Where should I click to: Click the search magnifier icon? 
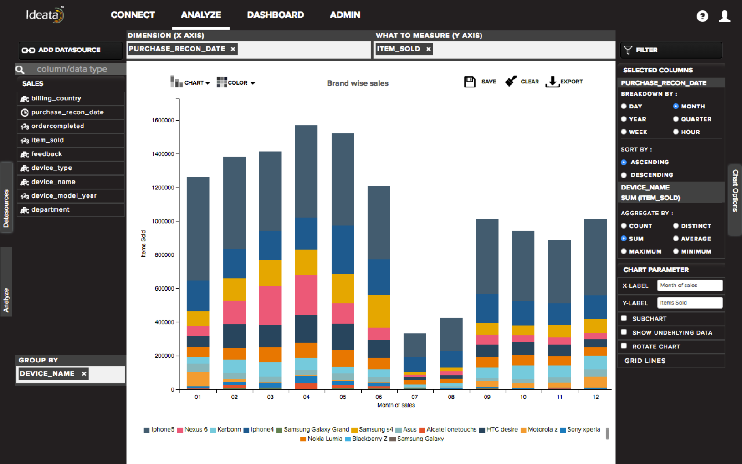pyautogui.click(x=20, y=69)
